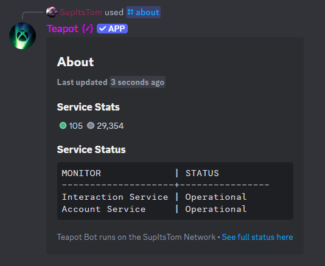
Task: Click the '3 seconds ago' timestamp
Action: [138, 82]
